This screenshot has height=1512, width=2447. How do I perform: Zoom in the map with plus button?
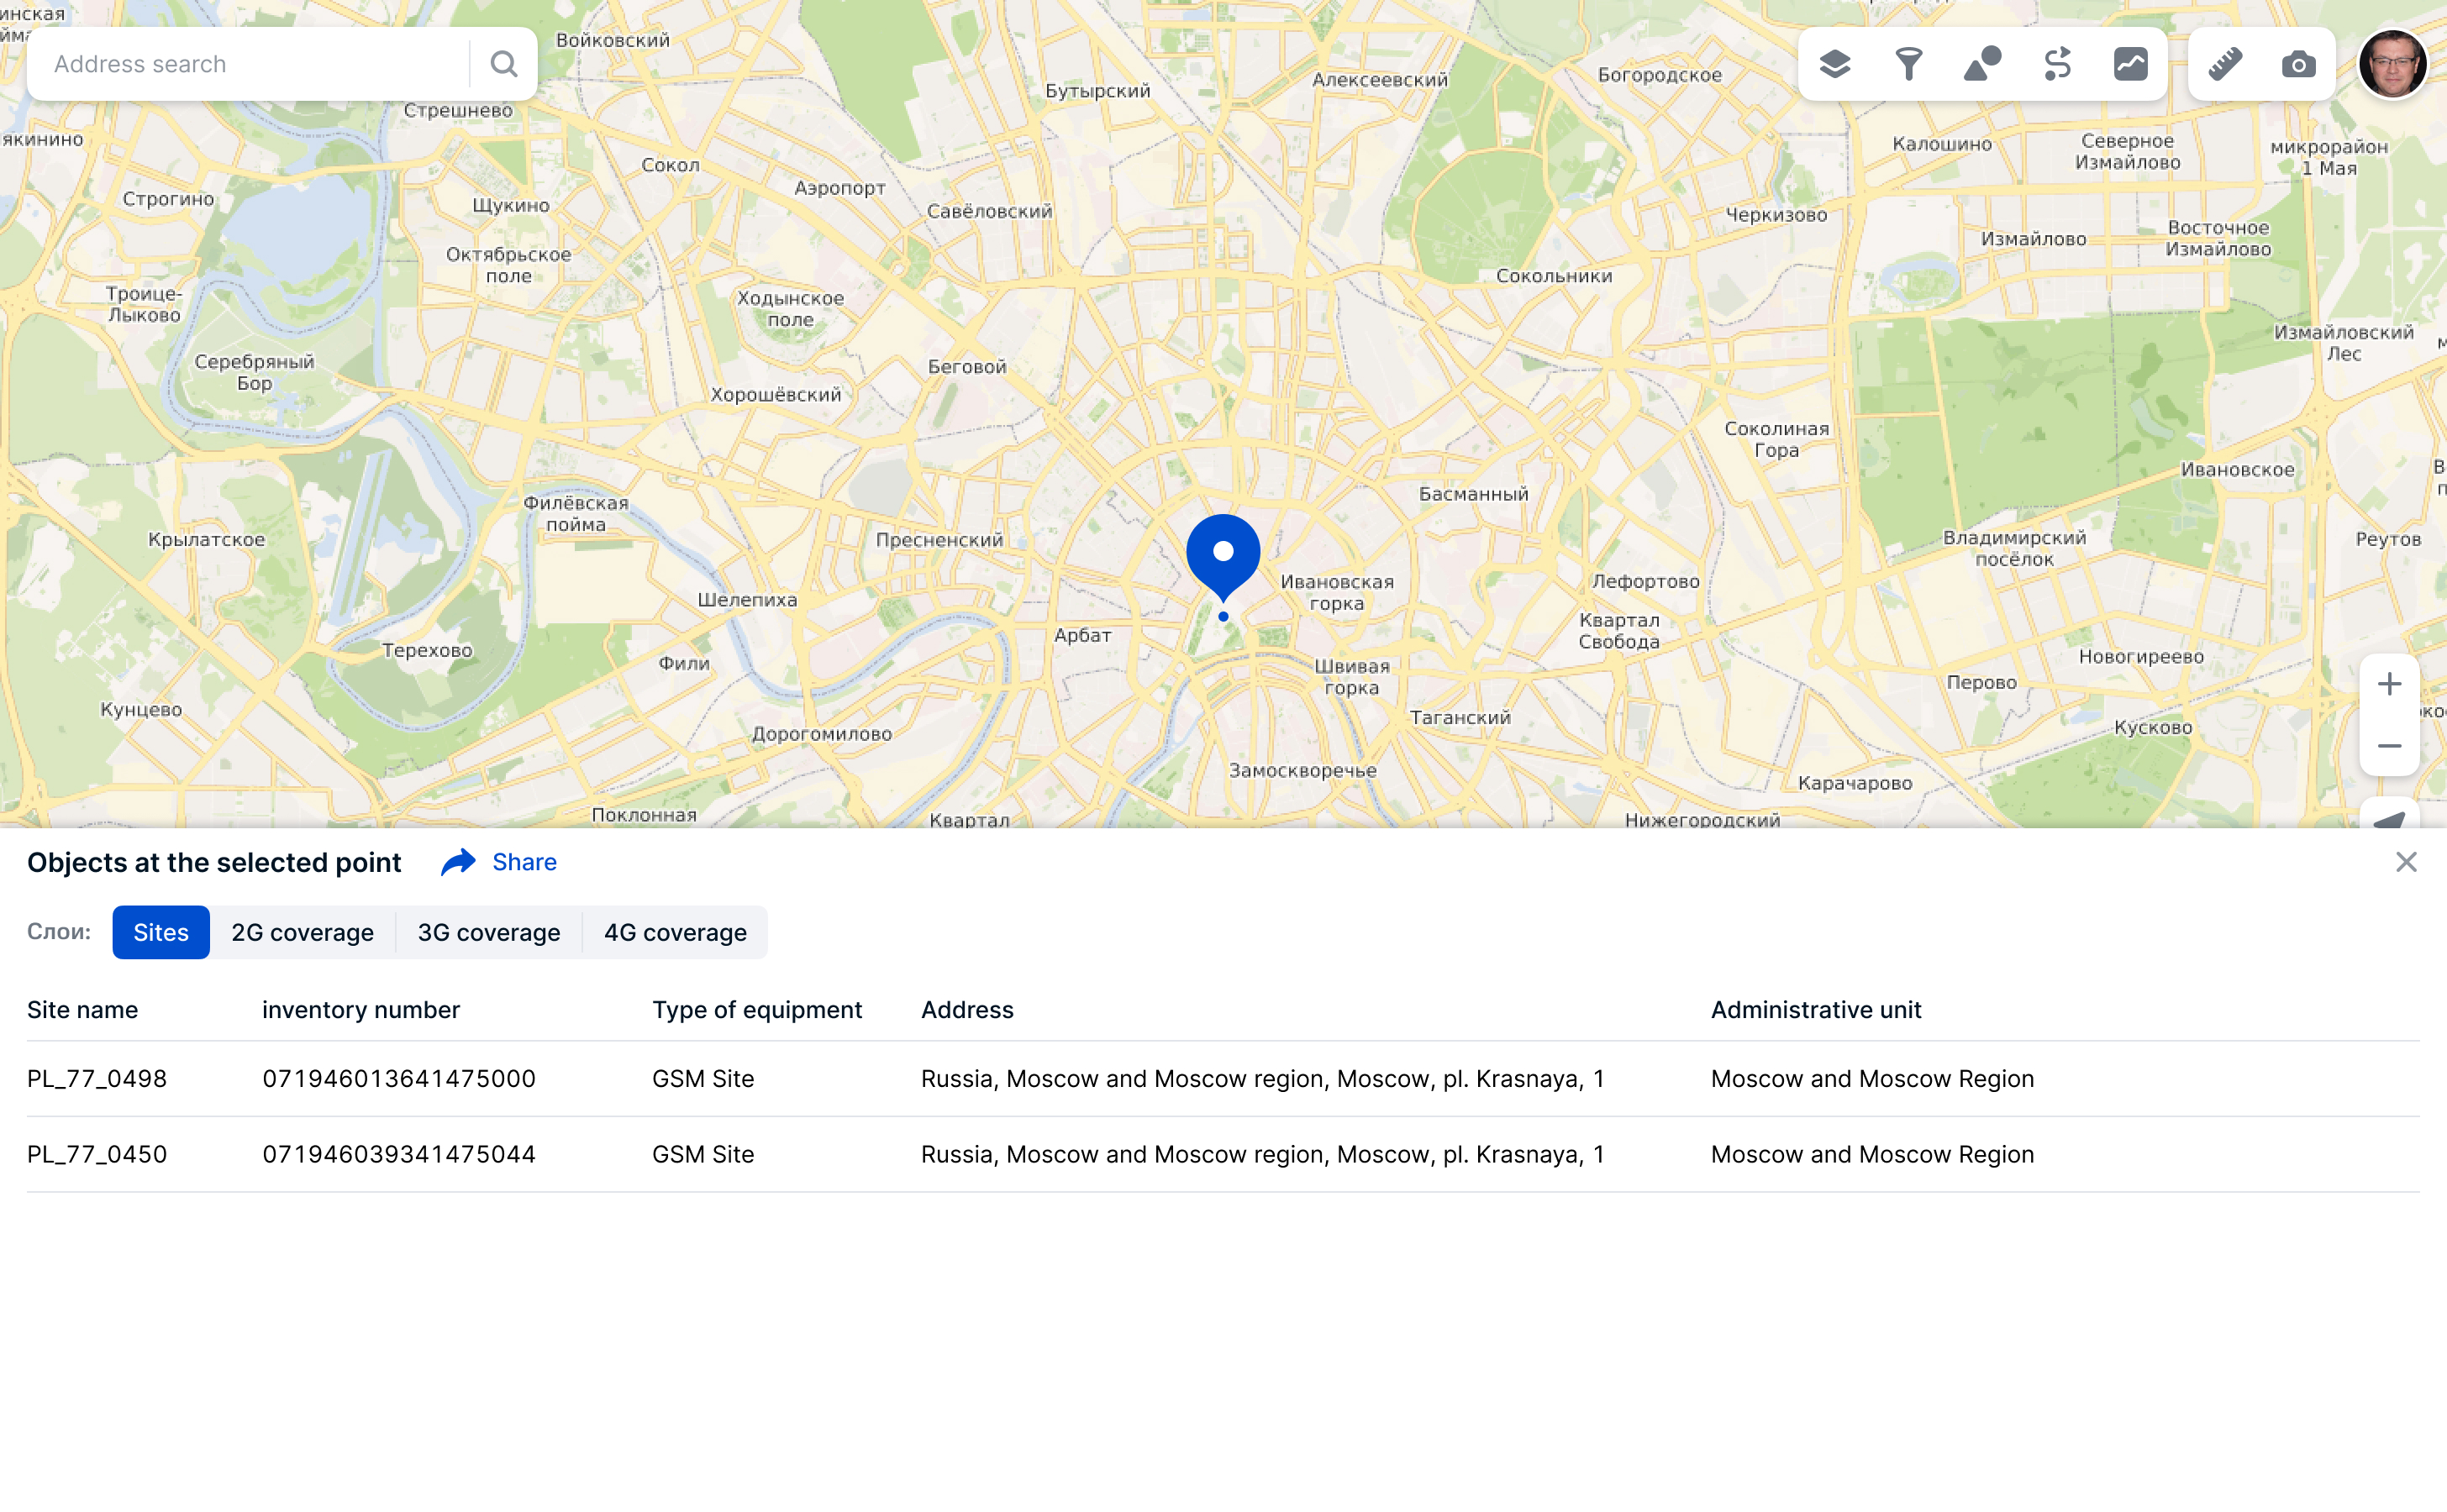click(x=2389, y=684)
